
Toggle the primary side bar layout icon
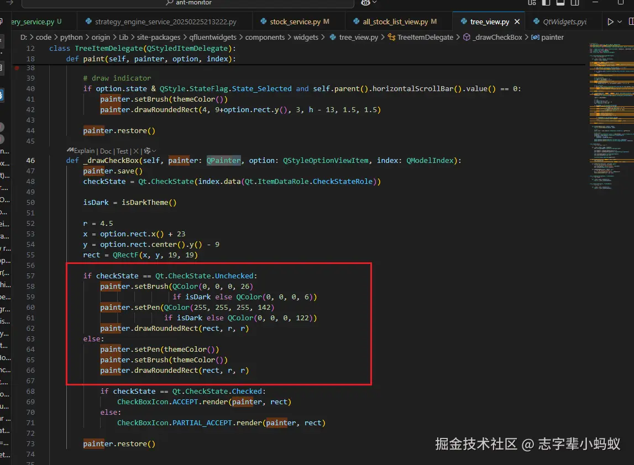tap(546, 2)
